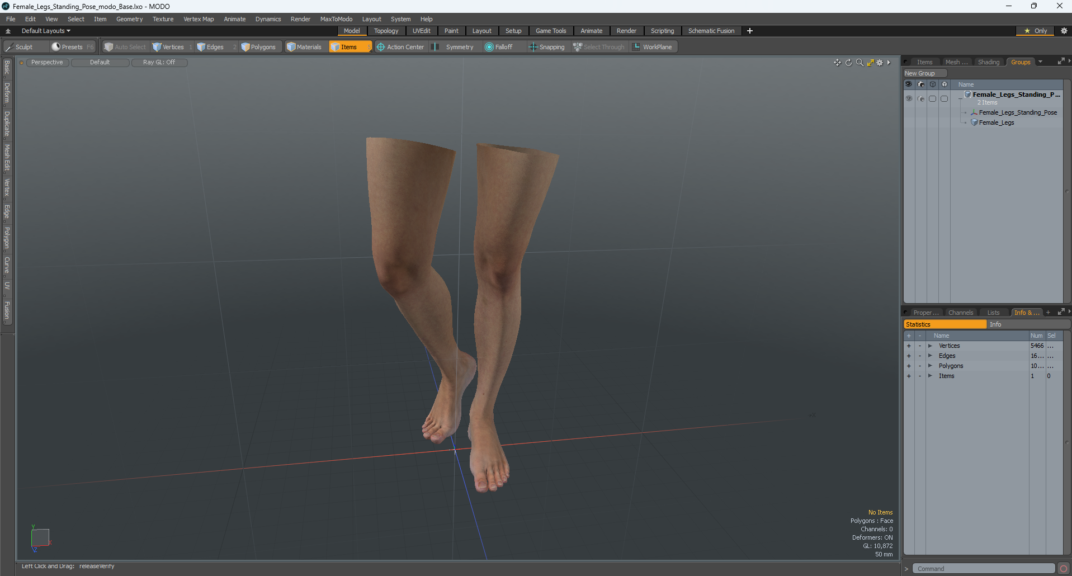The image size is (1072, 576).
Task: Switch to the Channels panel tab
Action: [x=961, y=313]
